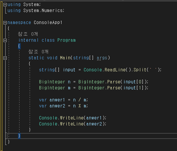Click the 'Split' method call
This screenshot has width=177, height=151.
tap(140, 70)
